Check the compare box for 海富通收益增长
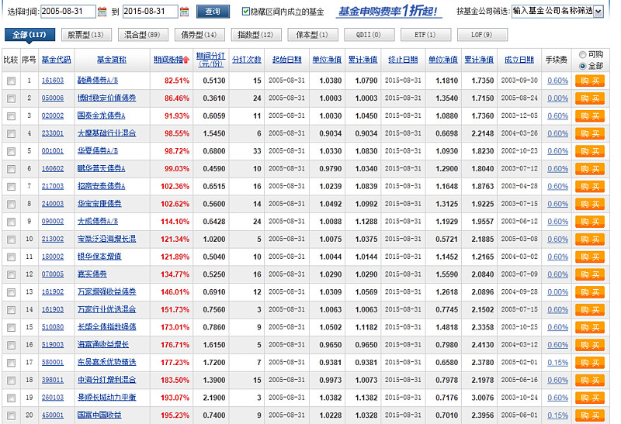Image resolution: width=621 pixels, height=424 pixels. click(x=11, y=344)
